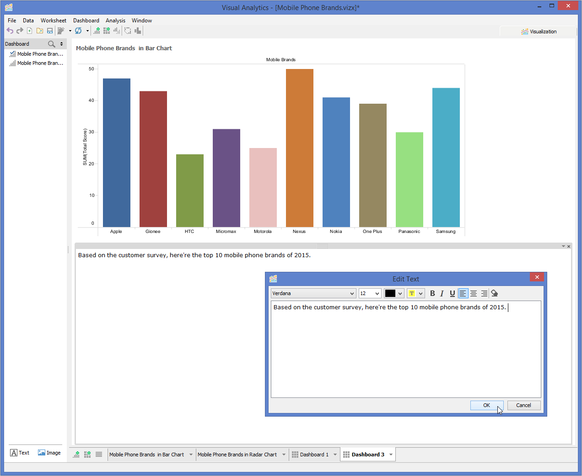Add new worksheet from top toolbar
Viewport: 582px width, 476px height.
97,31
